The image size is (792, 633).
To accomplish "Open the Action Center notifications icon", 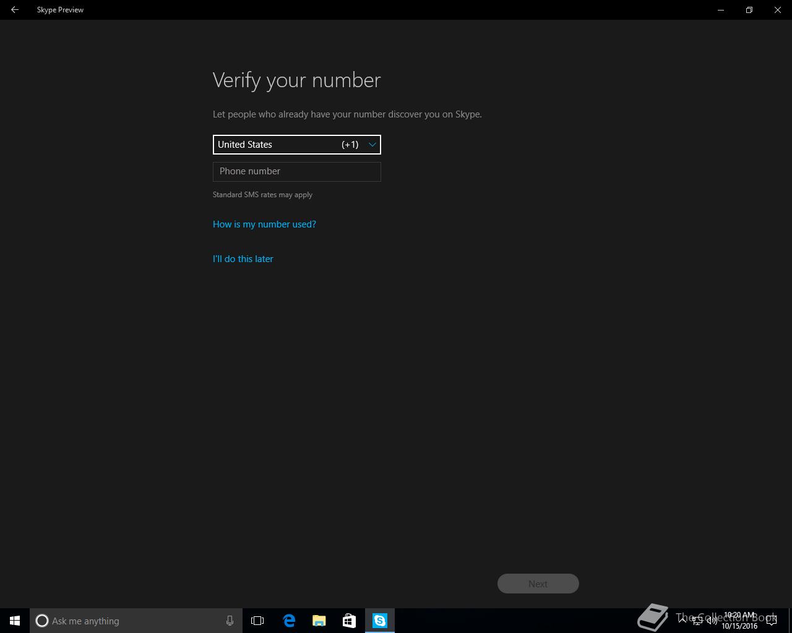I will [x=772, y=621].
